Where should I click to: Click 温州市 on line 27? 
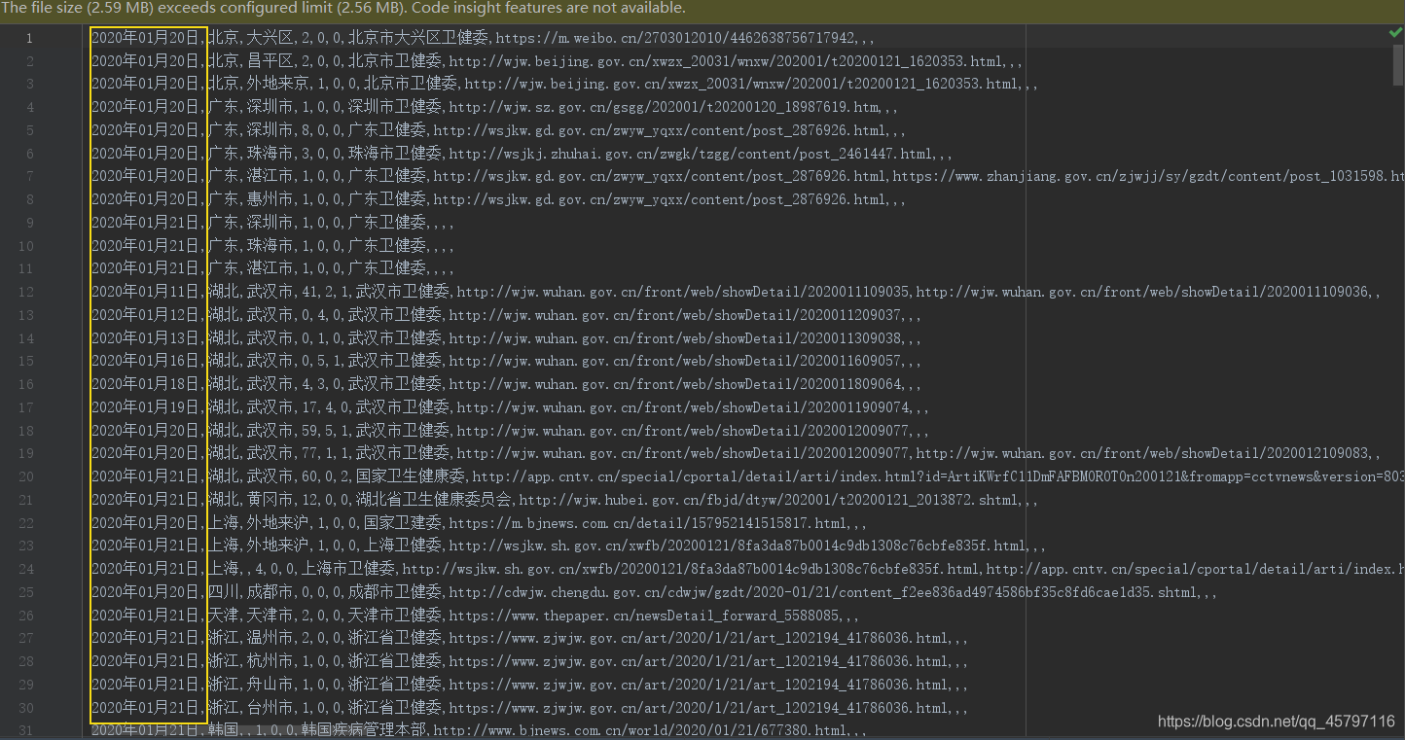(x=270, y=638)
